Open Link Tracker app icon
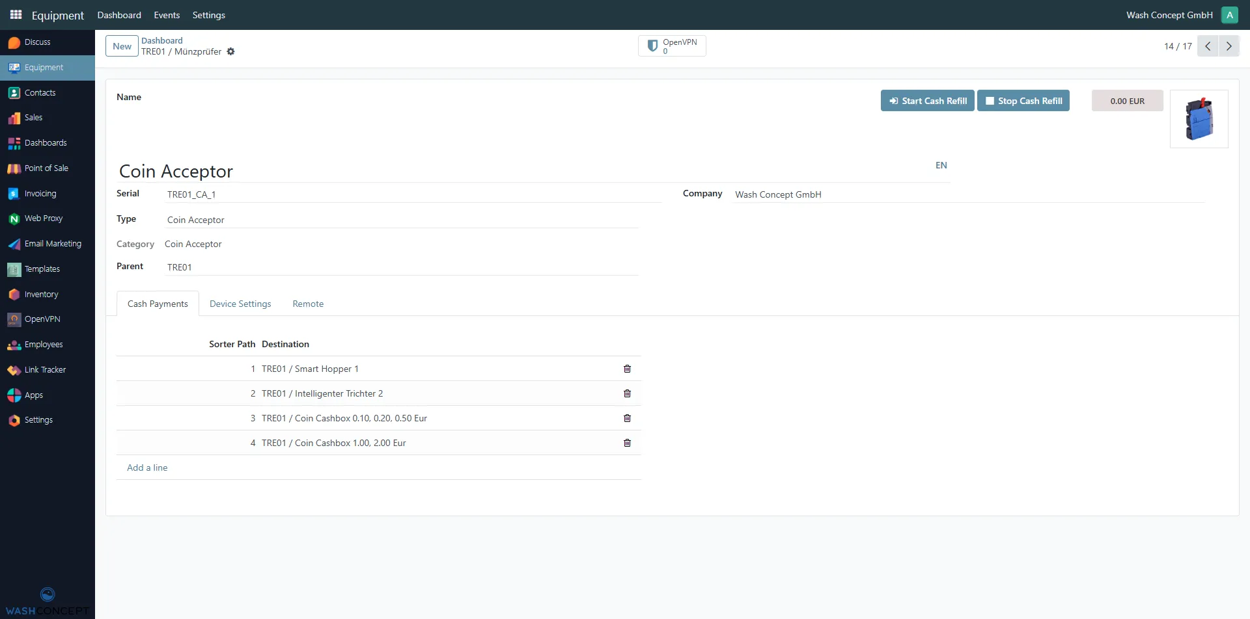This screenshot has width=1250, height=619. pos(14,370)
